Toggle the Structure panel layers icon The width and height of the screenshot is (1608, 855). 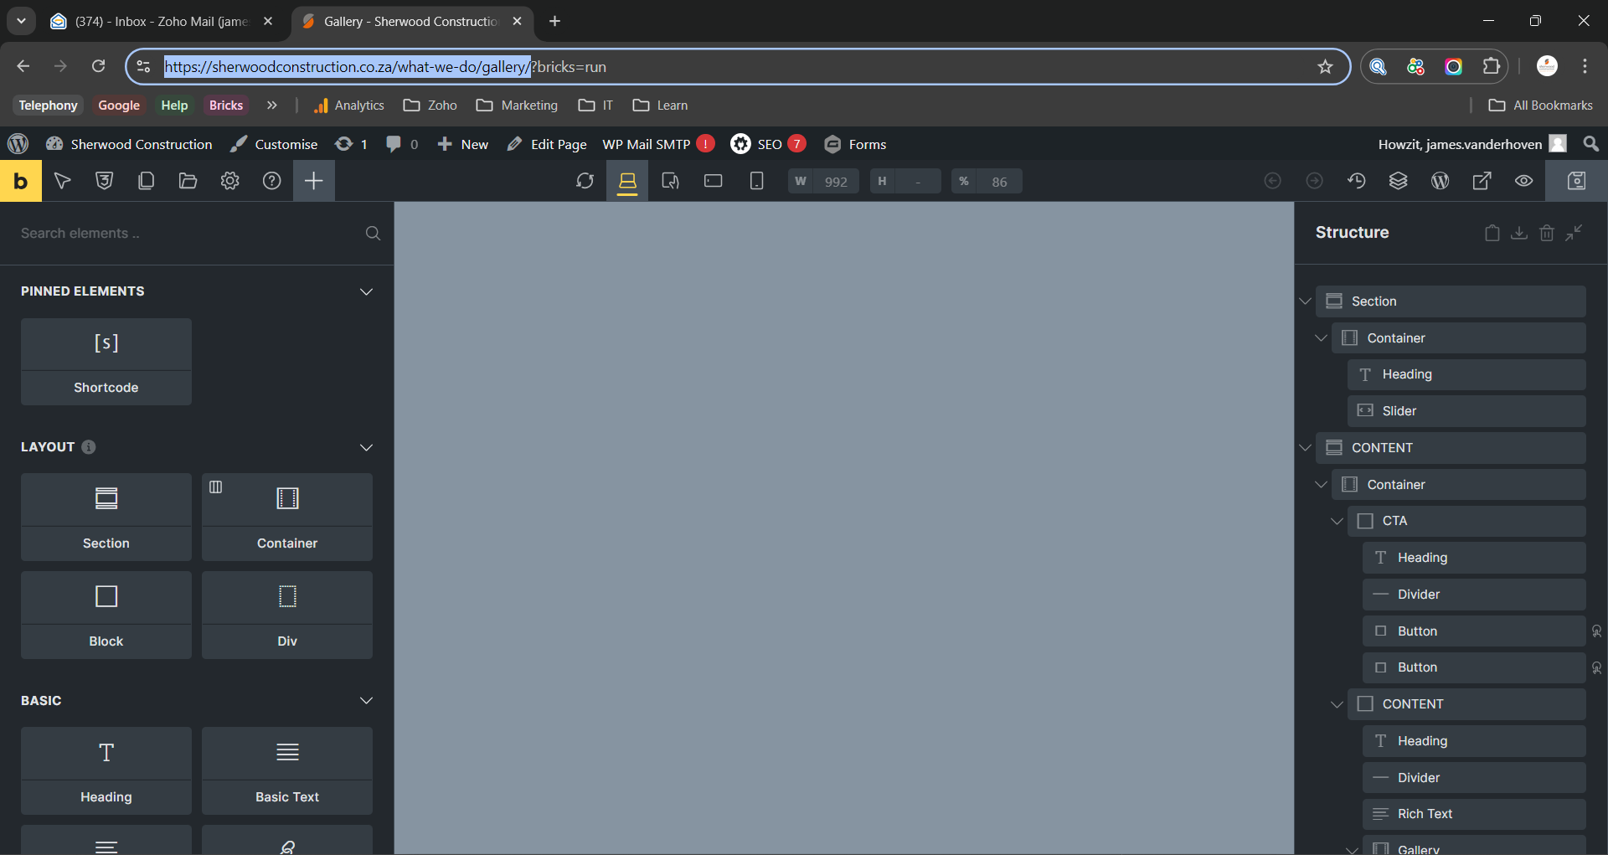click(1398, 181)
